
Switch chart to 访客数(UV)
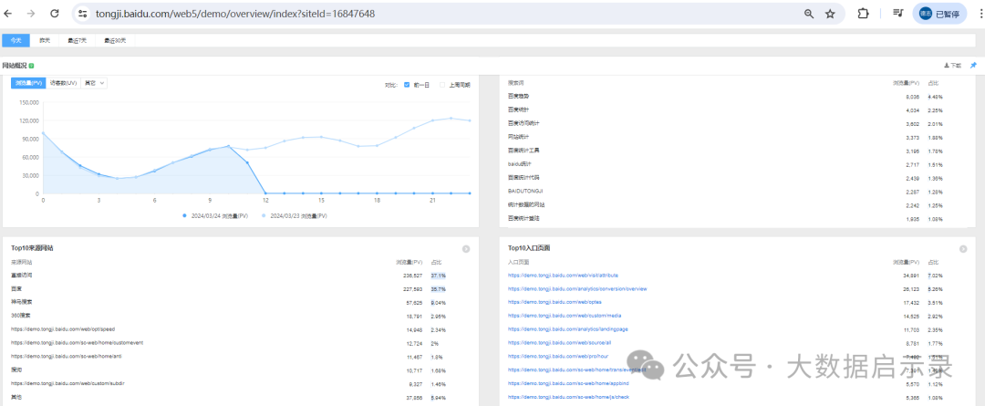(64, 83)
